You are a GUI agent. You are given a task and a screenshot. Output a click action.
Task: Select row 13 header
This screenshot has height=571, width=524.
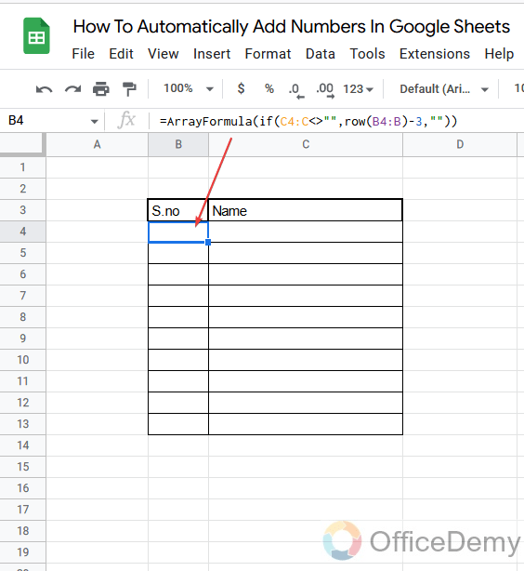(x=22, y=424)
